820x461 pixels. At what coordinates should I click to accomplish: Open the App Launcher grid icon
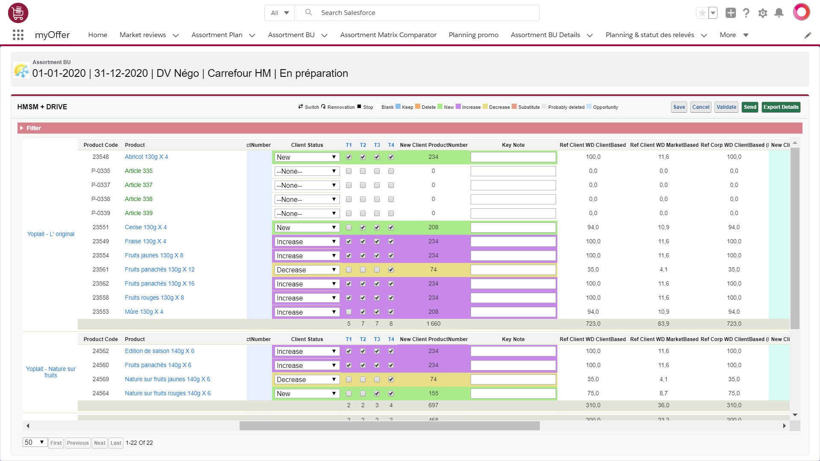click(18, 35)
